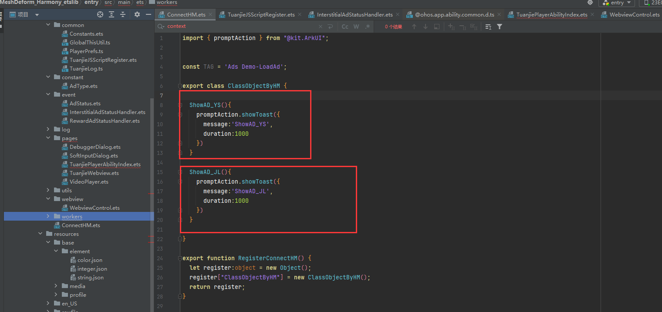Open multiline search options icon
This screenshot has width=662, height=312.
488,27
